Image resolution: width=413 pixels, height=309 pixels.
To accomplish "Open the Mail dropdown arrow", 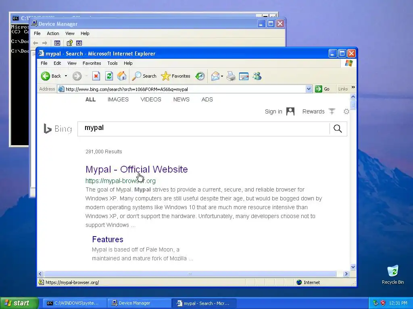I will (x=222, y=76).
